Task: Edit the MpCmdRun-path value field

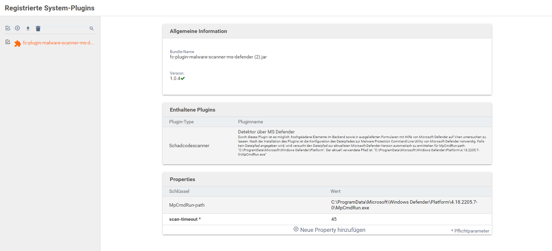Action: pos(404,205)
